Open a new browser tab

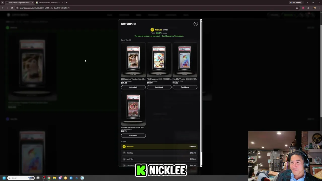point(67,3)
